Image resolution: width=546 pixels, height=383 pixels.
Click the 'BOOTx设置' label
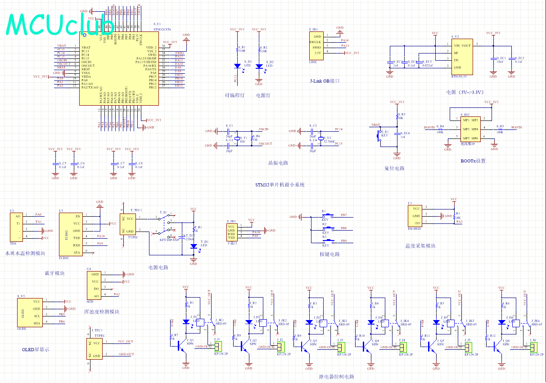pos(474,160)
